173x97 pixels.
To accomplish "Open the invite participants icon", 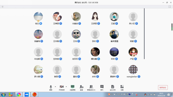I will click(x=81, y=88).
